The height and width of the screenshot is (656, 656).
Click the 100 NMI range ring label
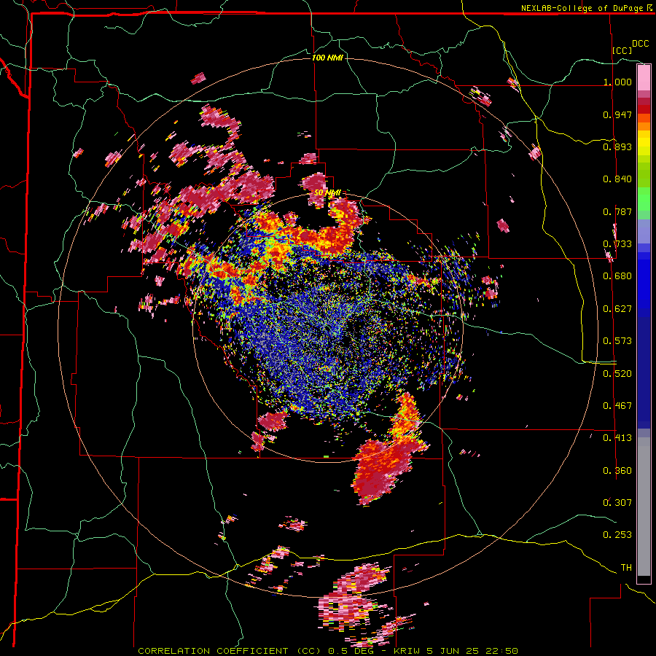(327, 58)
